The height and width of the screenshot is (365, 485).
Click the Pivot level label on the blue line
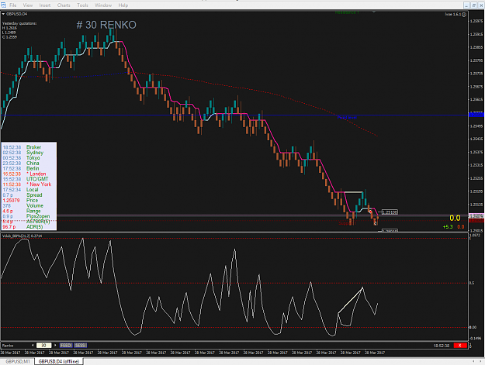click(347, 118)
